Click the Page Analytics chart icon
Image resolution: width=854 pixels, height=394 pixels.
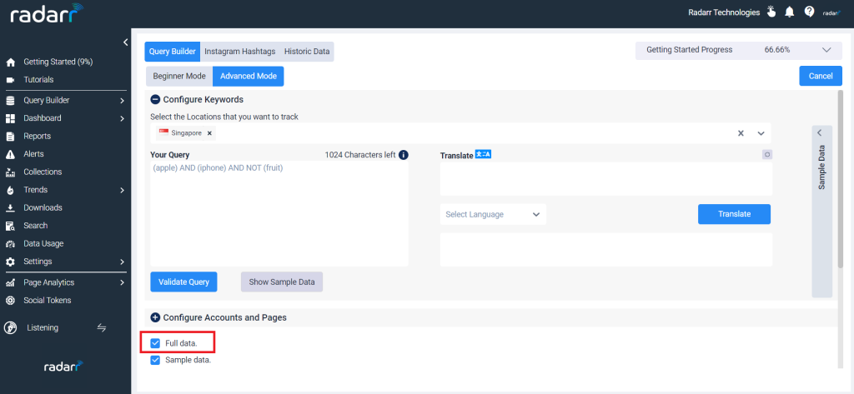click(10, 283)
